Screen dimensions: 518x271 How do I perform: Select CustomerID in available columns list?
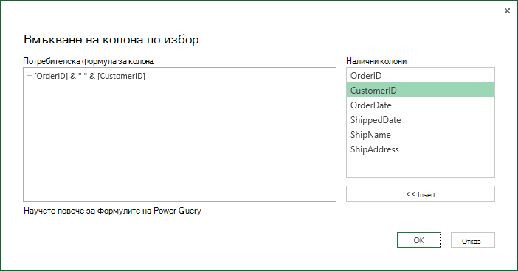pyautogui.click(x=421, y=90)
